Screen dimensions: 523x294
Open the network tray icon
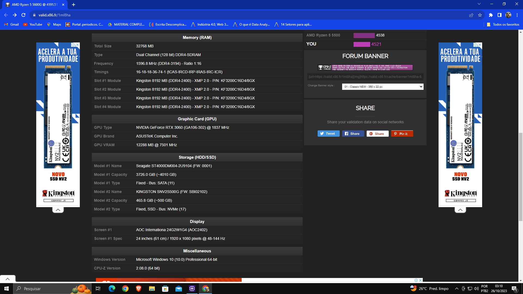470,289
